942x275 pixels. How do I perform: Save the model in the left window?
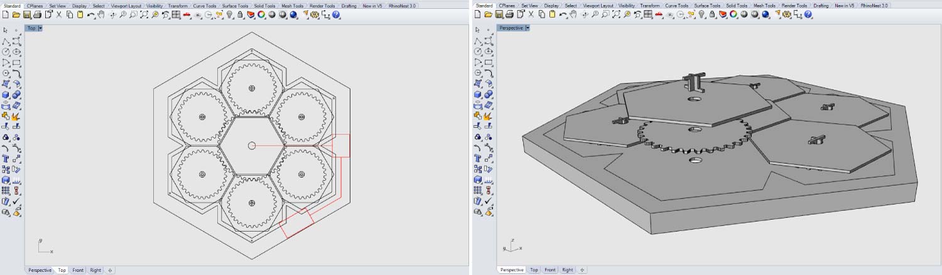(26, 14)
